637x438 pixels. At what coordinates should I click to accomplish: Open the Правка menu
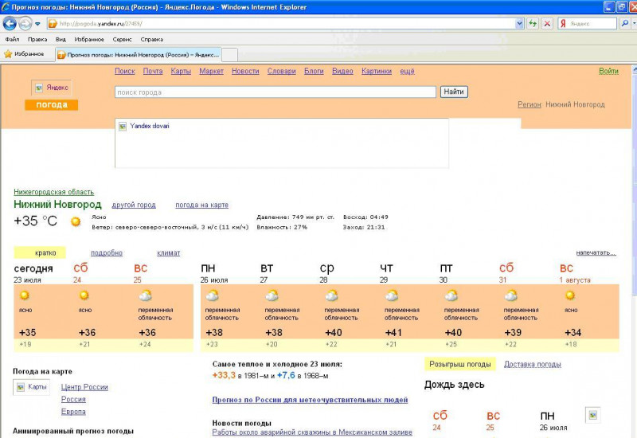(37, 39)
